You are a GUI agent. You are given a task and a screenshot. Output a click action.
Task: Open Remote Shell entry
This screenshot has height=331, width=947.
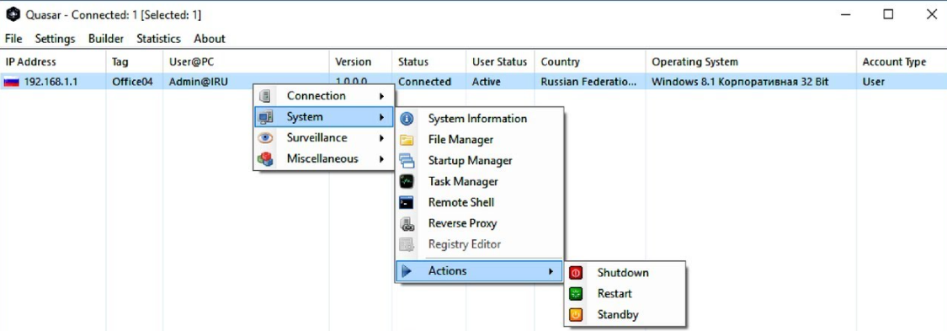coord(460,202)
